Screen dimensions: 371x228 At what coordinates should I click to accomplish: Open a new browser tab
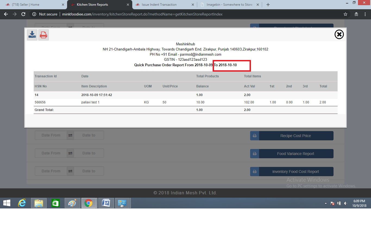click(x=268, y=5)
